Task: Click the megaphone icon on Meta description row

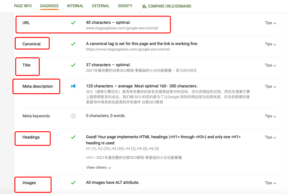Action: pos(73,86)
